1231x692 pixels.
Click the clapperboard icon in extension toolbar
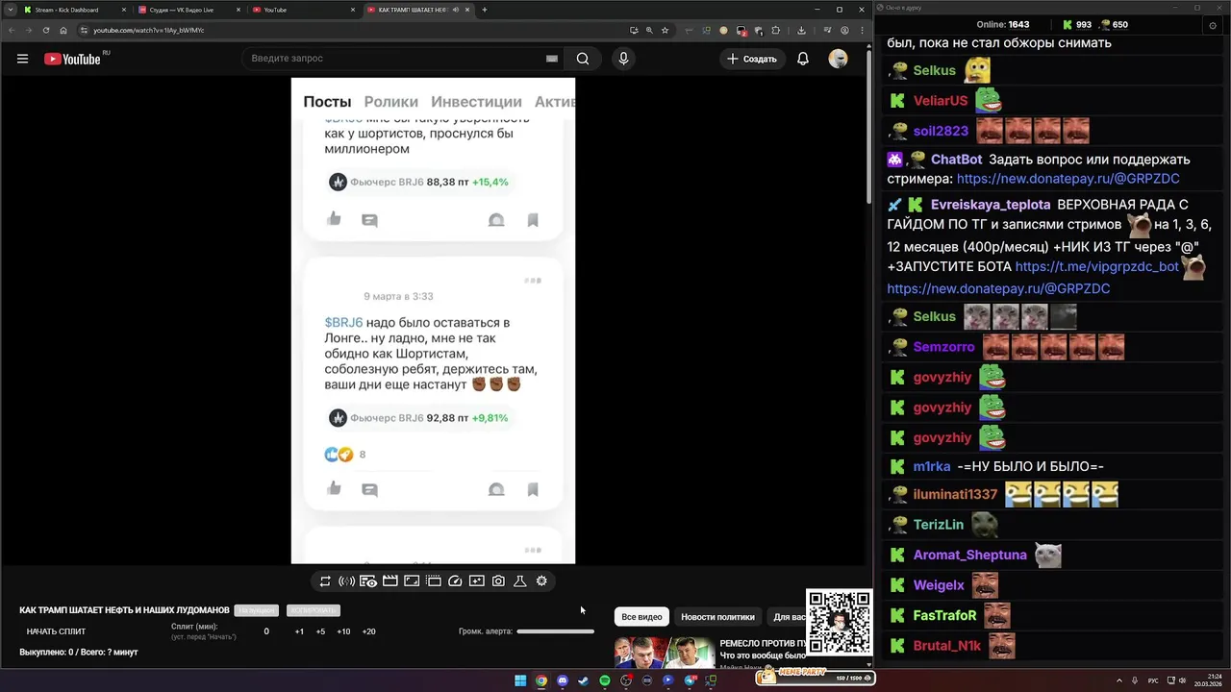390,581
